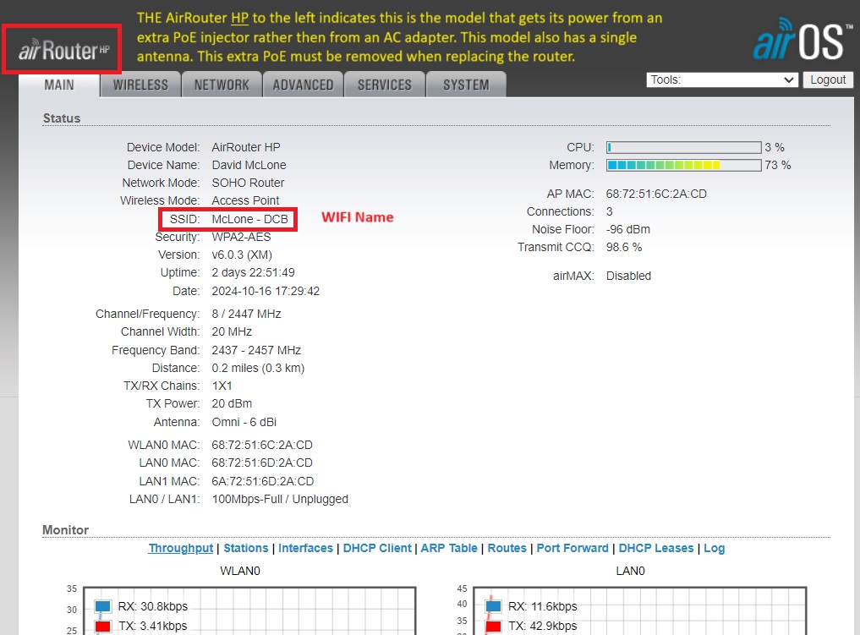Viewport: 860px width, 635px height.
Task: Open the SYSTEM tab
Action: pyautogui.click(x=466, y=85)
